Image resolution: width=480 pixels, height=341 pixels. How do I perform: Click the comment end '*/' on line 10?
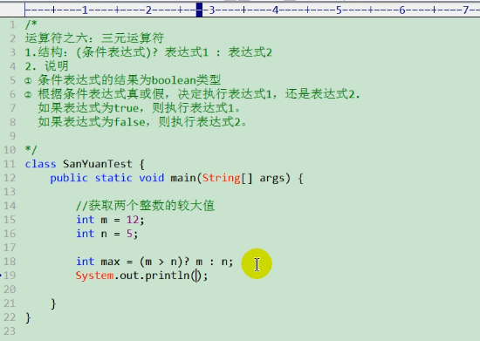(31, 150)
